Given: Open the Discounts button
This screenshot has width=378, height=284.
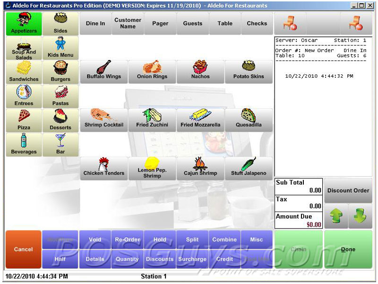Looking at the screenshot, I should pos(160,259).
